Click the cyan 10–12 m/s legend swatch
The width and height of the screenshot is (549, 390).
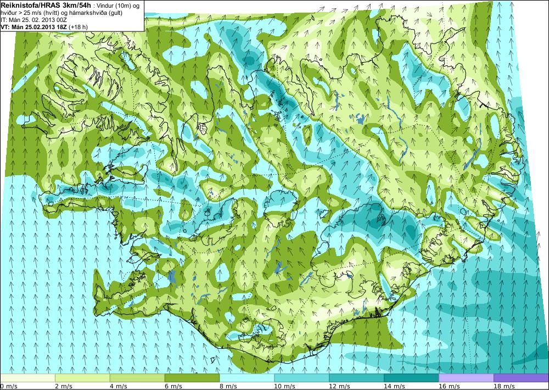tap(302, 378)
